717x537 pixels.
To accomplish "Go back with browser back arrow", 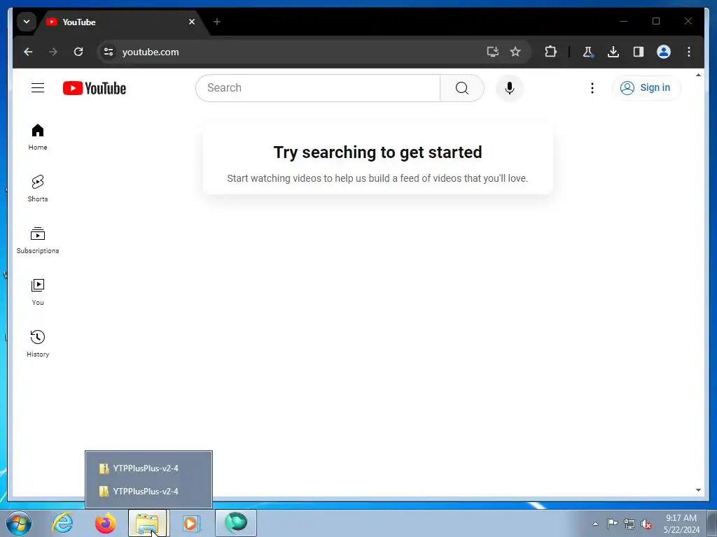I will [28, 52].
